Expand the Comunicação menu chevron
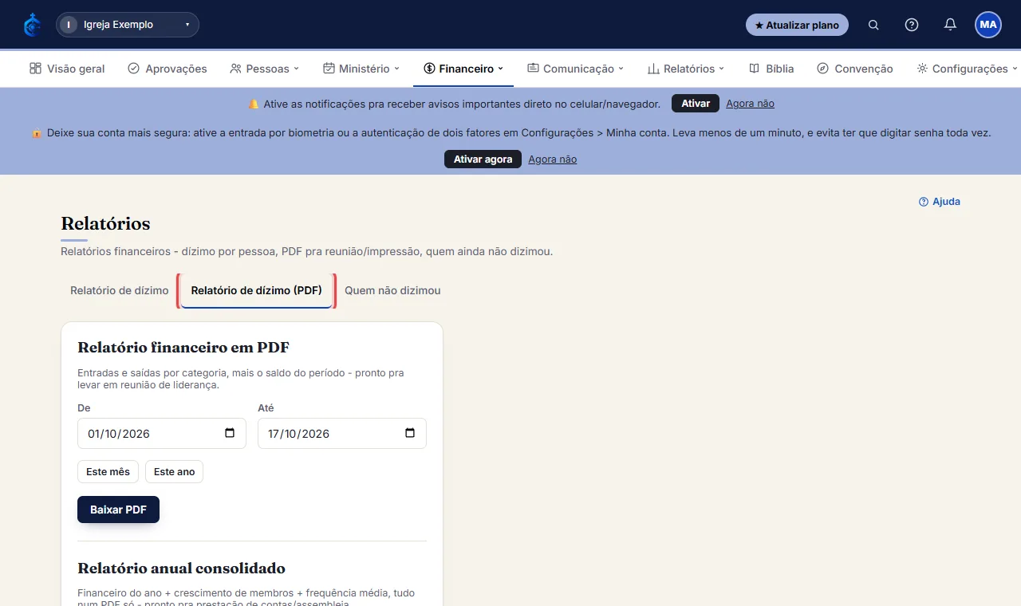Viewport: 1021px width, 606px height. [621, 69]
